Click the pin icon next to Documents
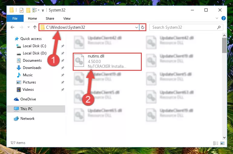 click(63, 61)
